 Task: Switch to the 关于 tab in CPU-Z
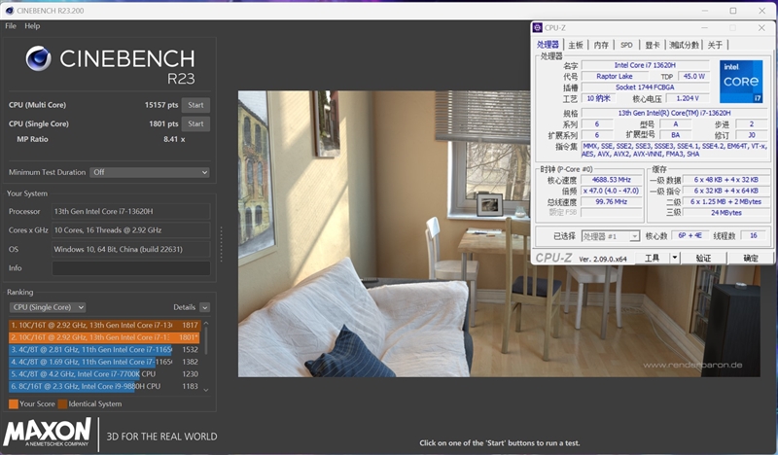pos(715,45)
